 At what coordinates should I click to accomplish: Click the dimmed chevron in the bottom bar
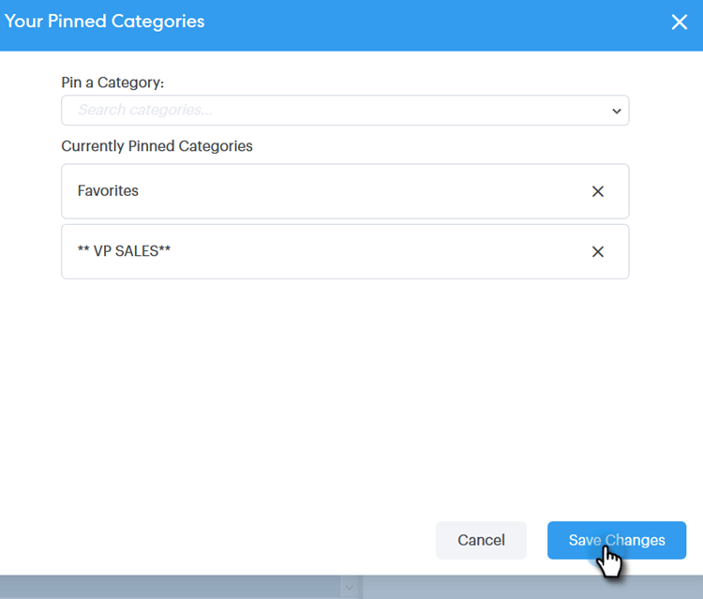[349, 588]
